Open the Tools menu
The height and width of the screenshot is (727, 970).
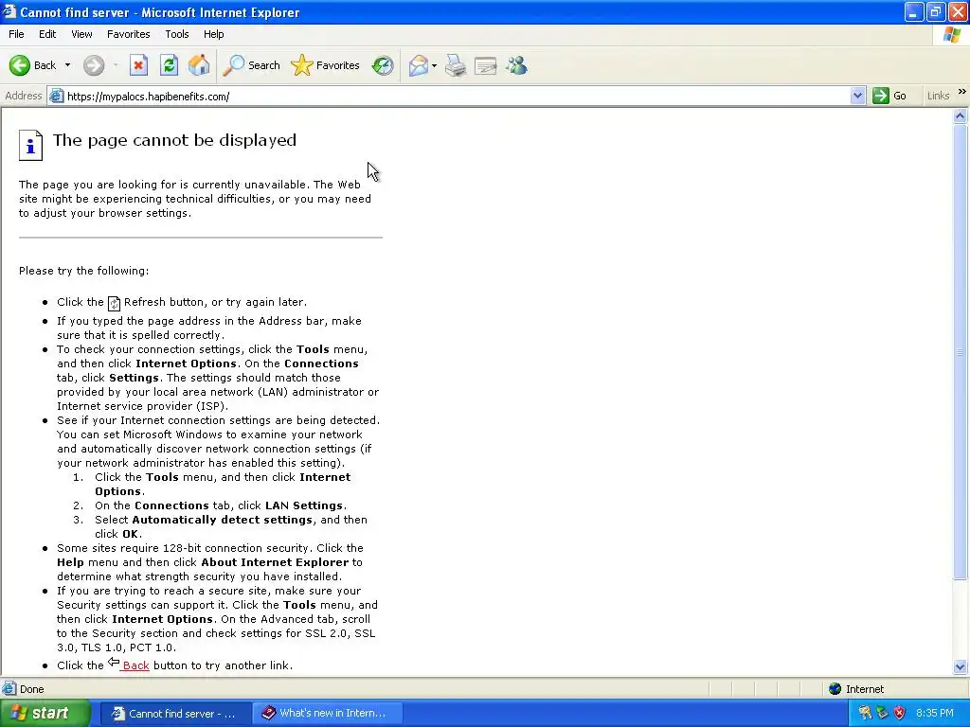pyautogui.click(x=176, y=34)
